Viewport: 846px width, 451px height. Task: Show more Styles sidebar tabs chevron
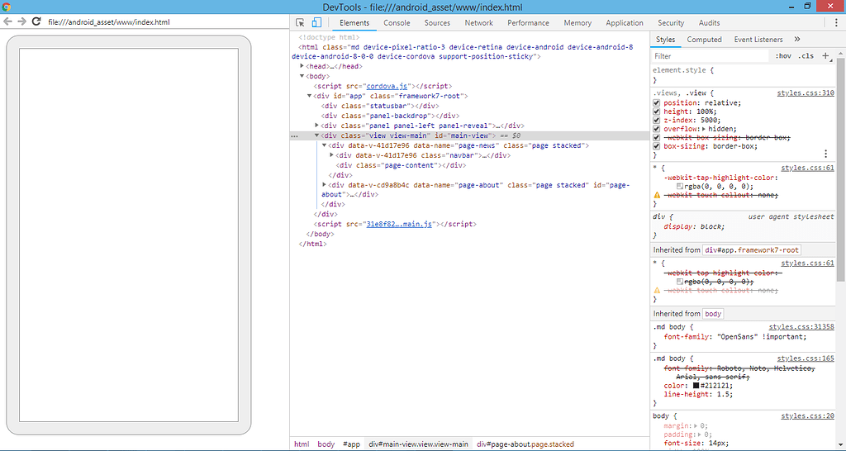tap(797, 40)
